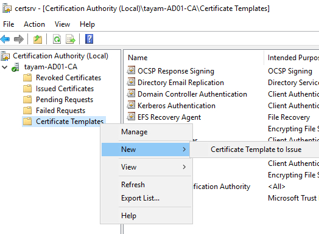Select New in the context menu

click(x=145, y=150)
